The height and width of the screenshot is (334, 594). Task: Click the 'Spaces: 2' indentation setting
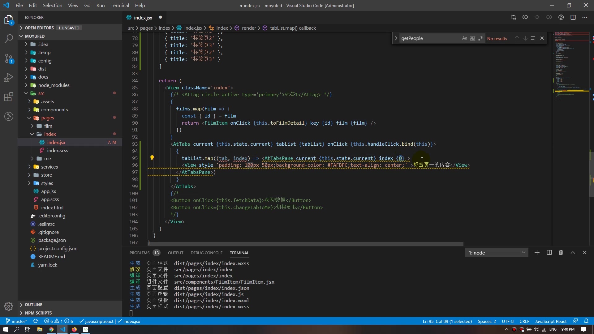(487, 321)
